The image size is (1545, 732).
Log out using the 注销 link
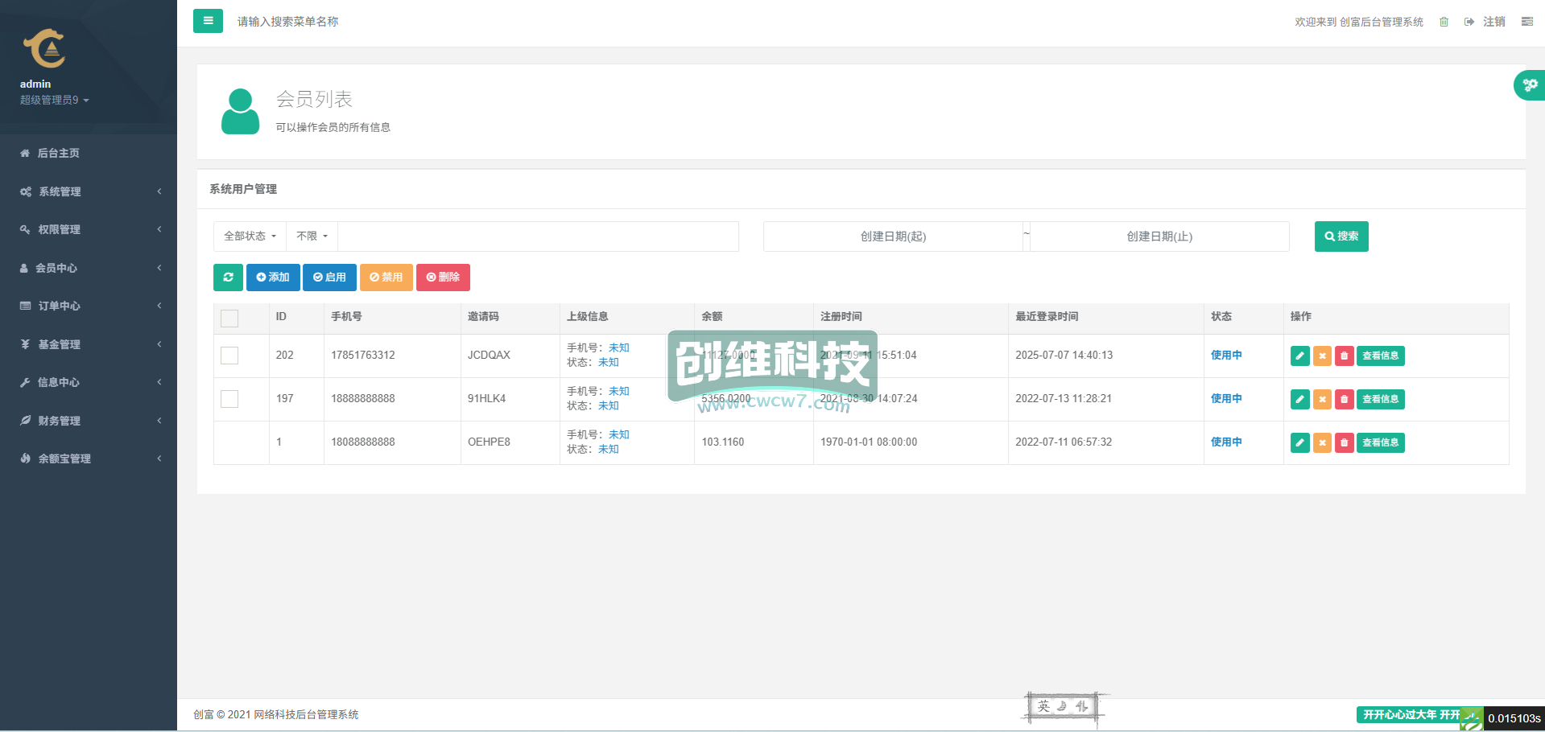1485,22
